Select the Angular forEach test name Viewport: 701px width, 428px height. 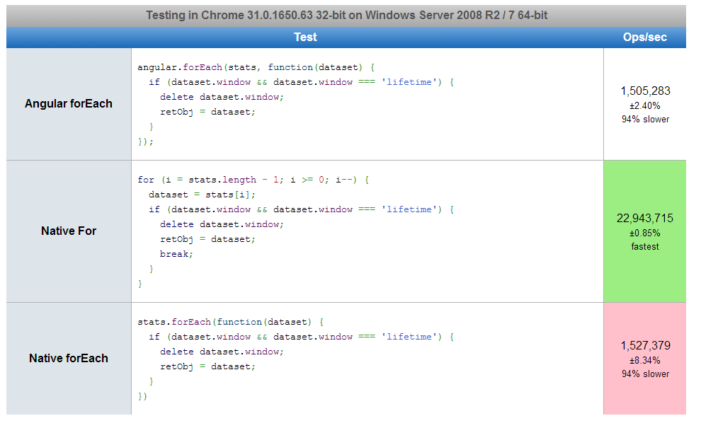coord(69,104)
